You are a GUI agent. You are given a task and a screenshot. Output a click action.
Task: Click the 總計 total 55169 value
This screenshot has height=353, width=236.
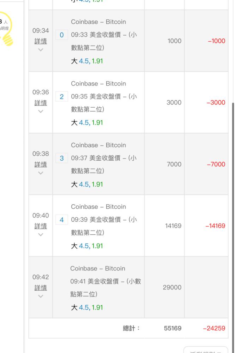tap(172, 328)
